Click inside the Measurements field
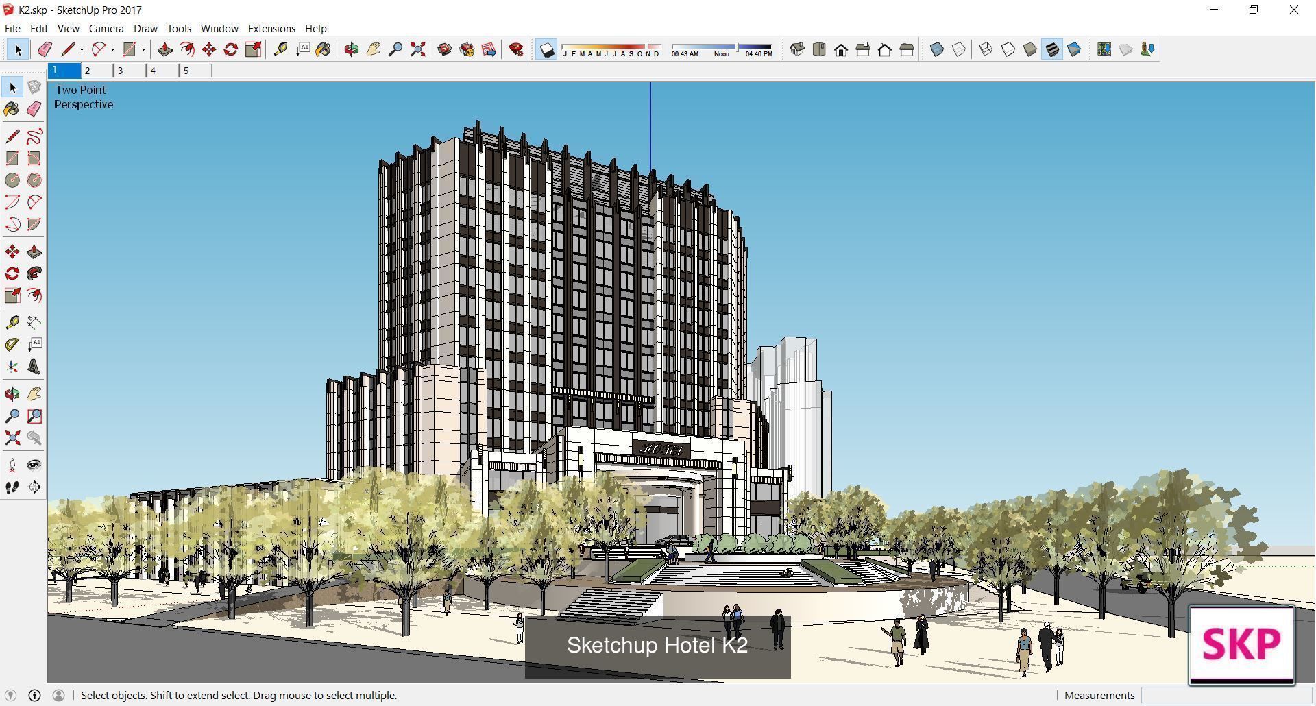The image size is (1316, 706). (x=1227, y=695)
